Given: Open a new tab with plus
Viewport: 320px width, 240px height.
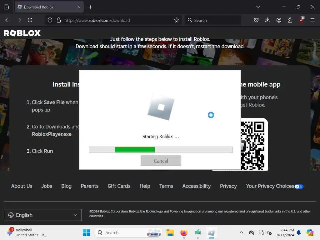Looking at the screenshot, I should [91, 7].
